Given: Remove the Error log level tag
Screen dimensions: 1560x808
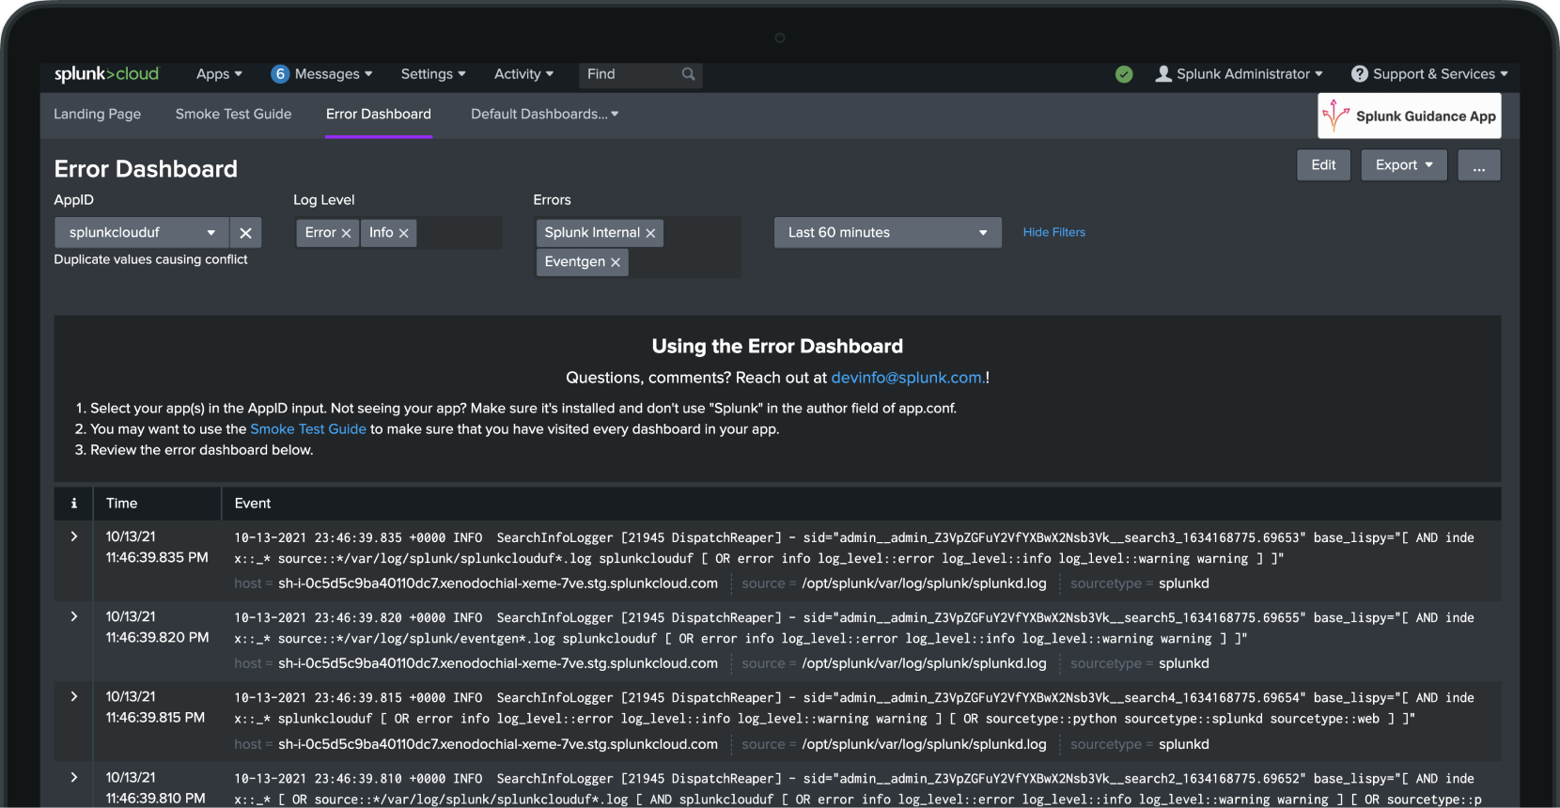Looking at the screenshot, I should point(346,233).
